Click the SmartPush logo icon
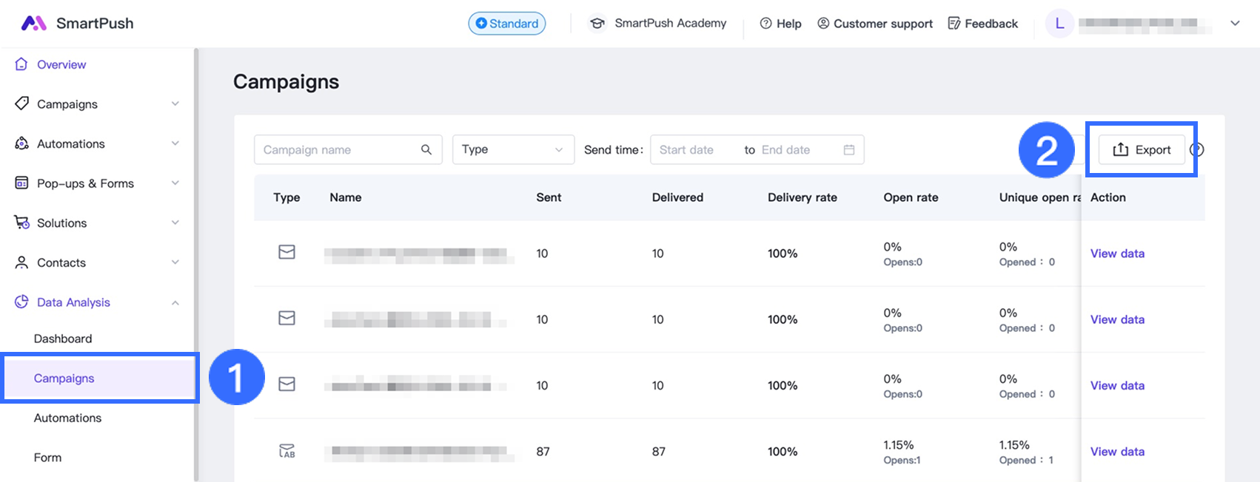The width and height of the screenshot is (1260, 482). point(33,23)
